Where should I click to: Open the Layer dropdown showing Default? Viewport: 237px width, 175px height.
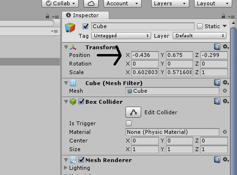point(200,36)
